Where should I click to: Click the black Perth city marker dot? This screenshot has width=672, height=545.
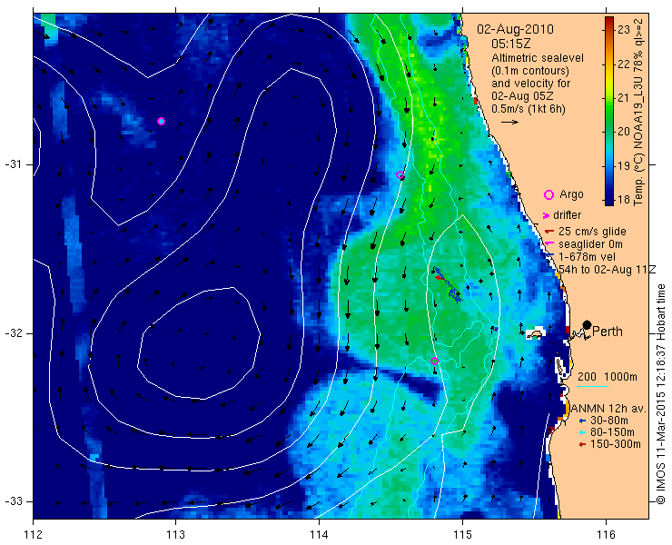pos(588,324)
